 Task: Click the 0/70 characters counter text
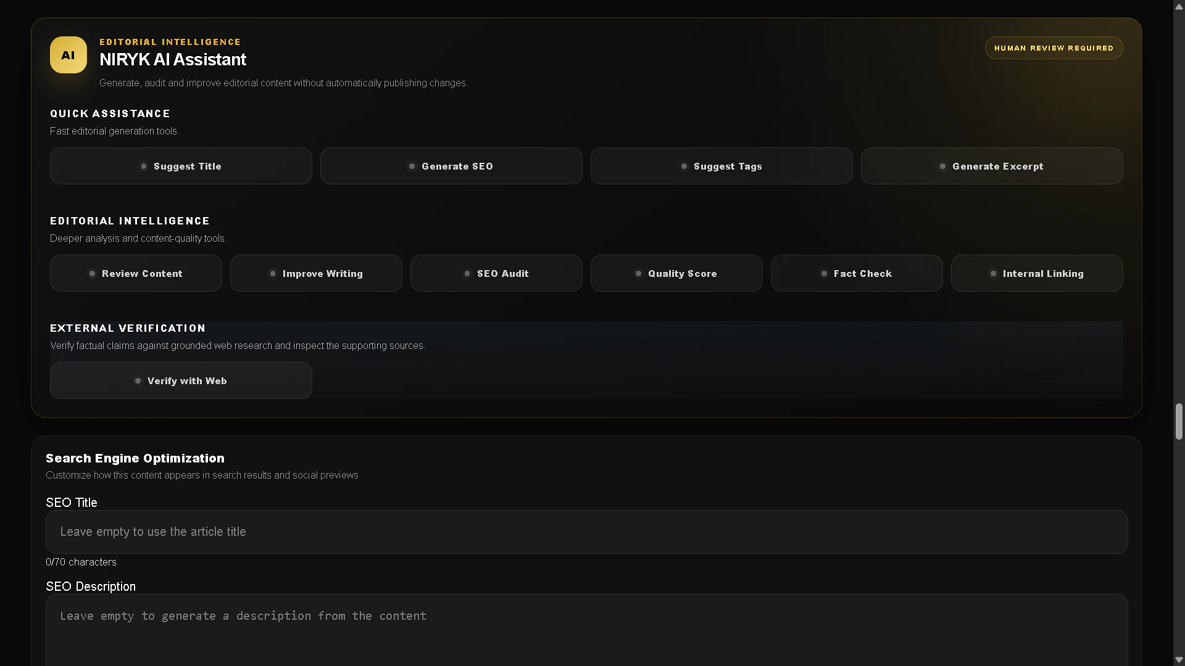[x=81, y=562]
